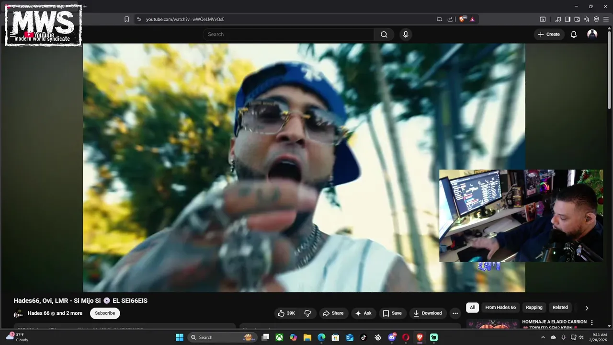Open Brave Shields lion icon
The width and height of the screenshot is (613, 345).
[x=462, y=19]
